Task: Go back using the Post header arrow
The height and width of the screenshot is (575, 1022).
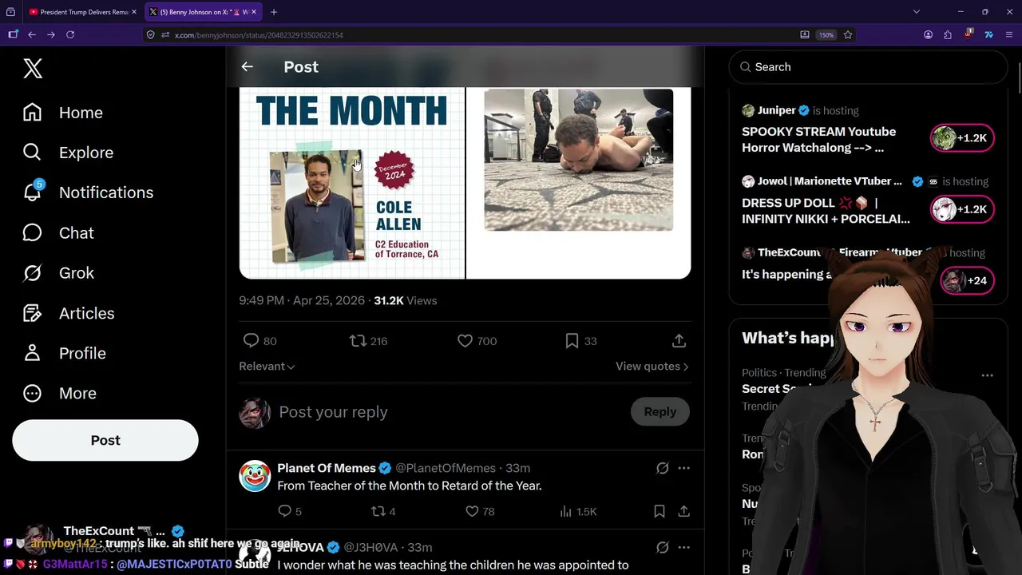Action: (x=248, y=67)
